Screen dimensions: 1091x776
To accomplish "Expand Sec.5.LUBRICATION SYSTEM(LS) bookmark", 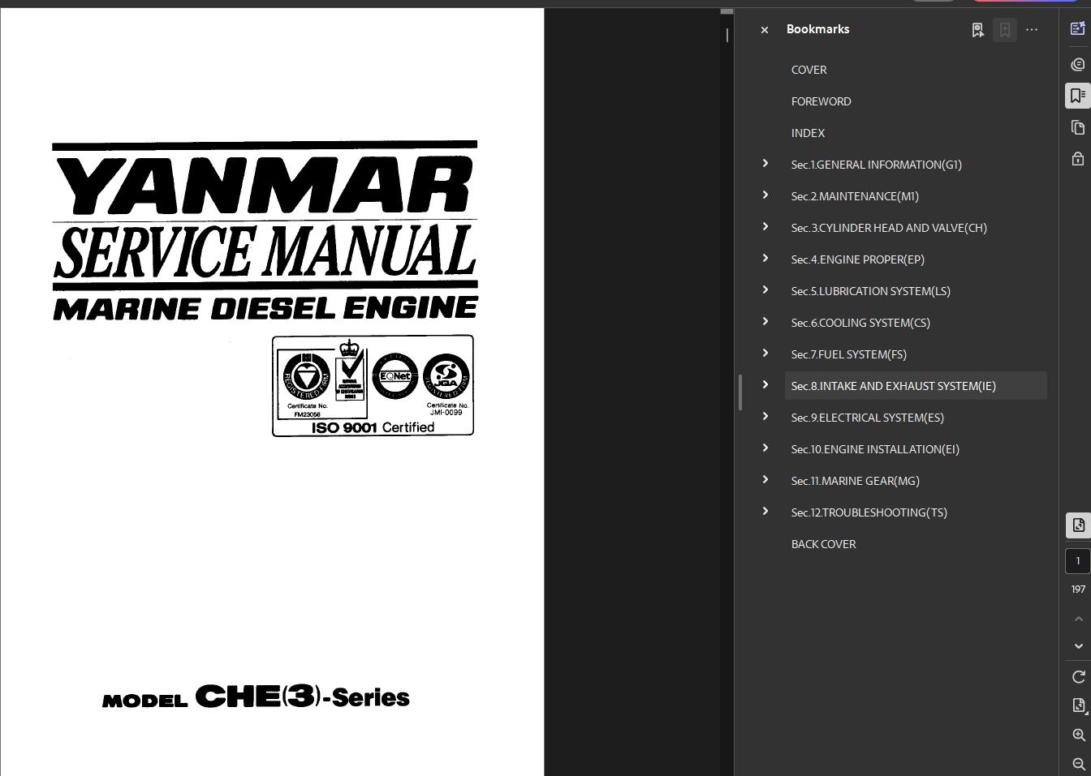I will [x=765, y=290].
